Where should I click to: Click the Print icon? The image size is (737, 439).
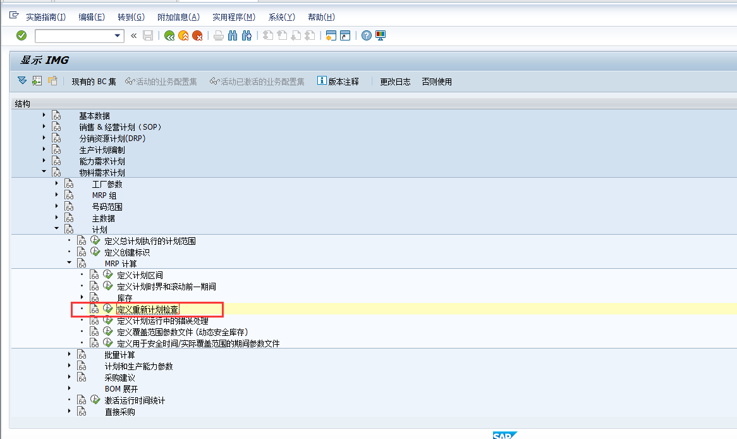click(x=219, y=35)
